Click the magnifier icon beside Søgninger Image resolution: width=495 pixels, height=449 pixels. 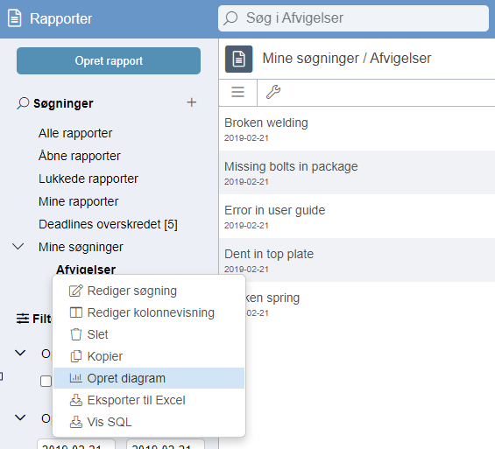click(23, 103)
